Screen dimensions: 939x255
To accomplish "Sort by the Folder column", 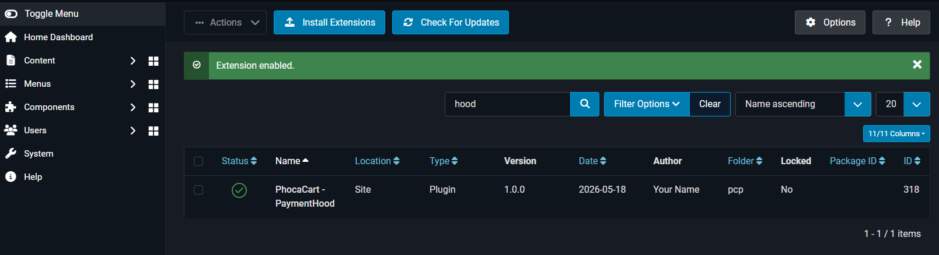I will coord(745,161).
